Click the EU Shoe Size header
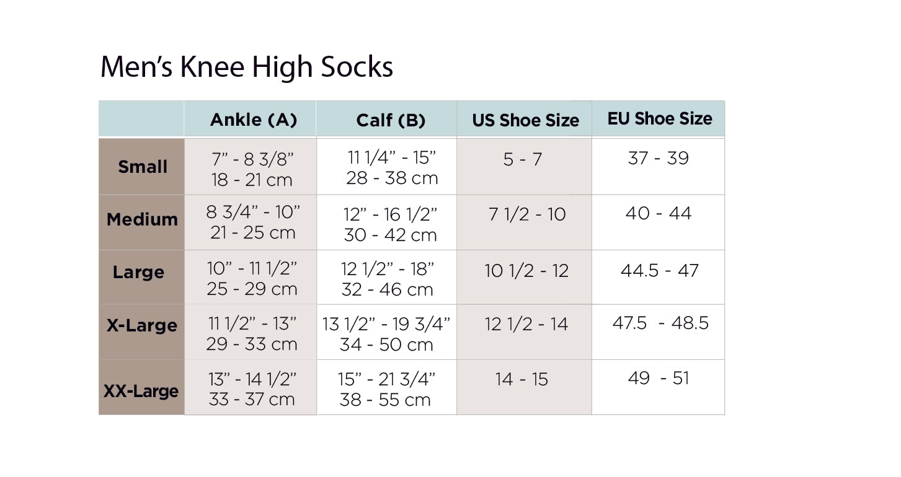901x477 pixels. [x=660, y=118]
